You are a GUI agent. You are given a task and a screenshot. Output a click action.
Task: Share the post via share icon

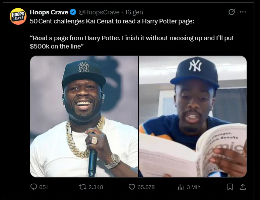click(x=243, y=187)
